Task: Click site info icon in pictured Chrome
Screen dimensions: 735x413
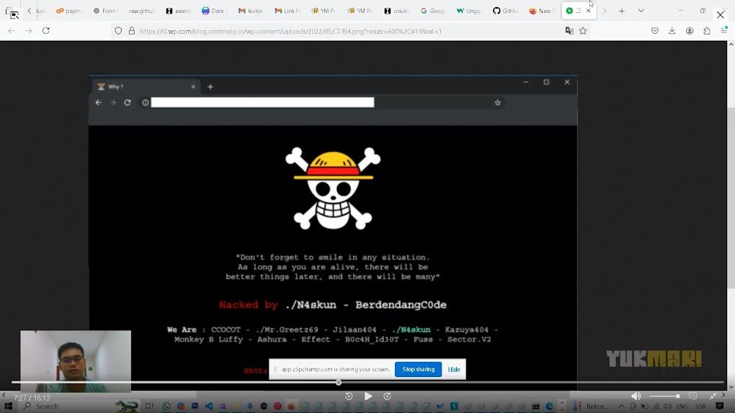Action: [146, 103]
